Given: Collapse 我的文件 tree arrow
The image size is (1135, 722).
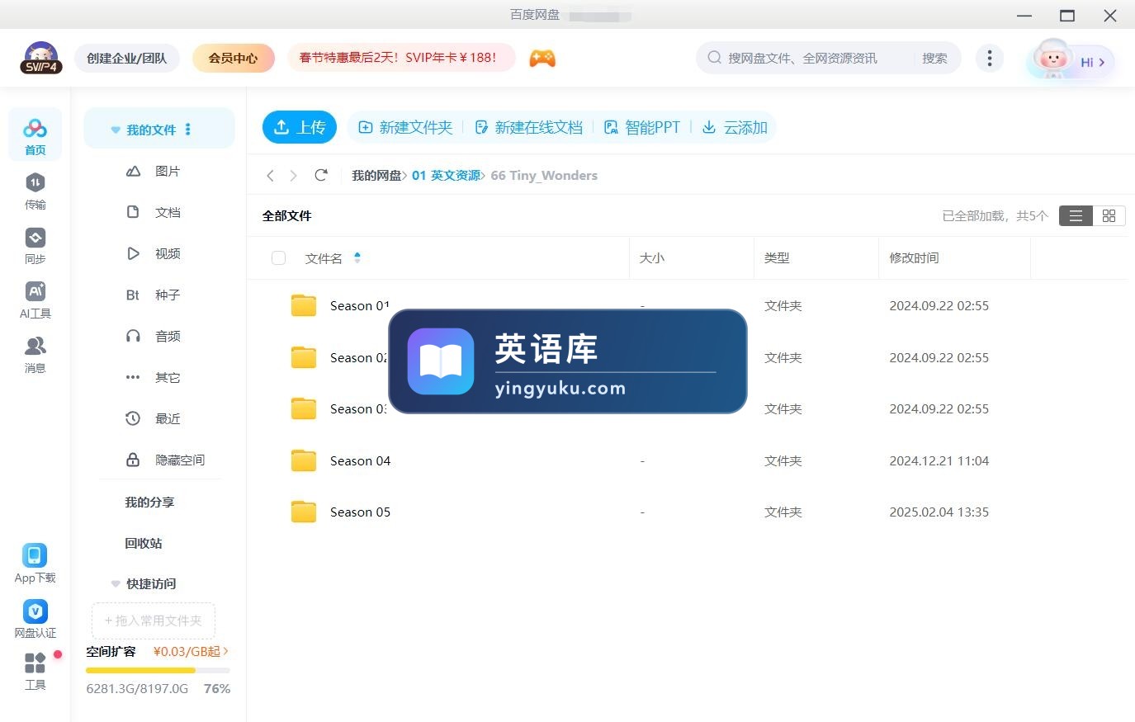Looking at the screenshot, I should (116, 130).
